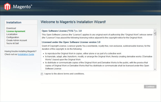The image size is (161, 102).
Task: Click the 'I agree to the above terms' label
Action: pyautogui.click(x=64, y=74)
